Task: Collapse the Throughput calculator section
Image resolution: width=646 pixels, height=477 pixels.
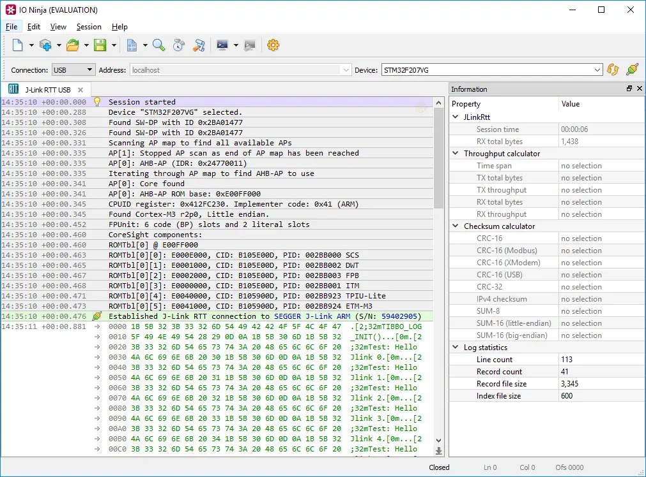Action: pos(455,154)
